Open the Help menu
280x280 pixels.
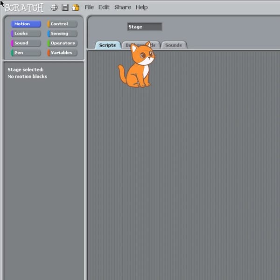click(x=141, y=7)
